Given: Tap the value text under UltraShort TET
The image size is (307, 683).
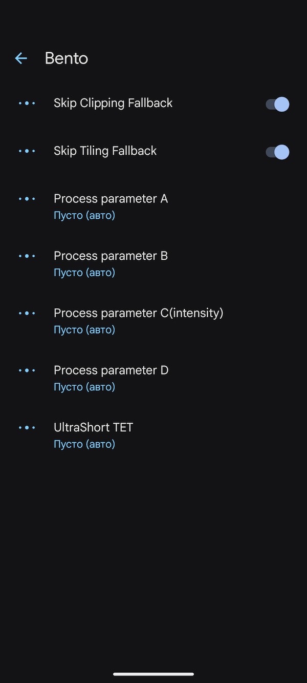Looking at the screenshot, I should (x=84, y=444).
